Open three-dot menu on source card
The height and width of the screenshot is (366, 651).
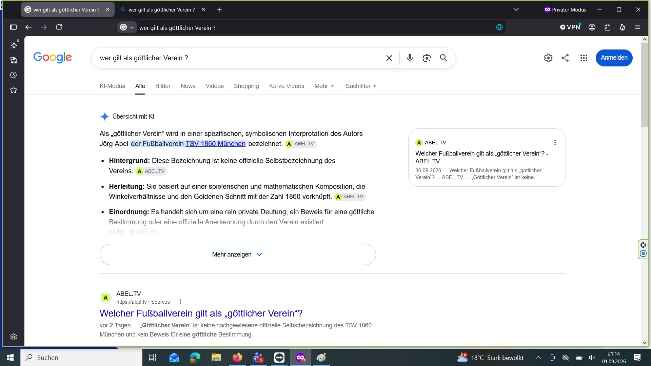click(555, 143)
